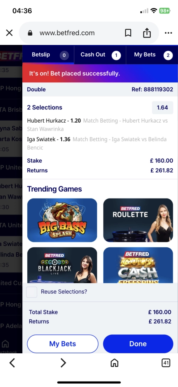Open the tab switcher showing 41 tabs

pos(166,363)
